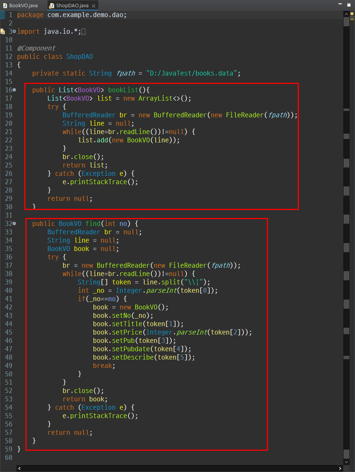Click the collapsed imports placeholder box after java.io.*;
The width and height of the screenshot is (355, 472).
point(84,32)
